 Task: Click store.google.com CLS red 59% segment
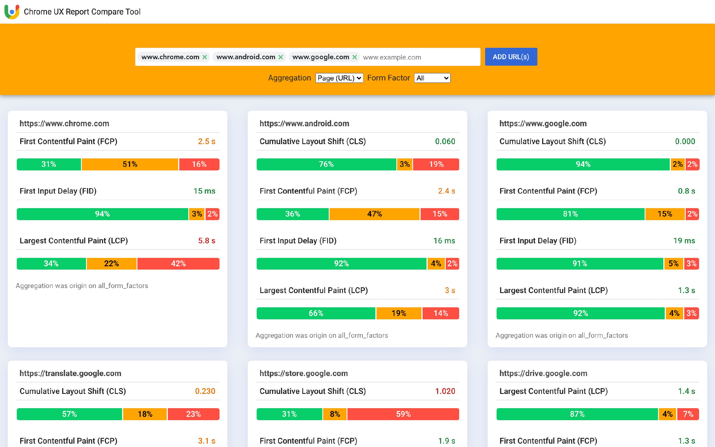[x=403, y=414]
